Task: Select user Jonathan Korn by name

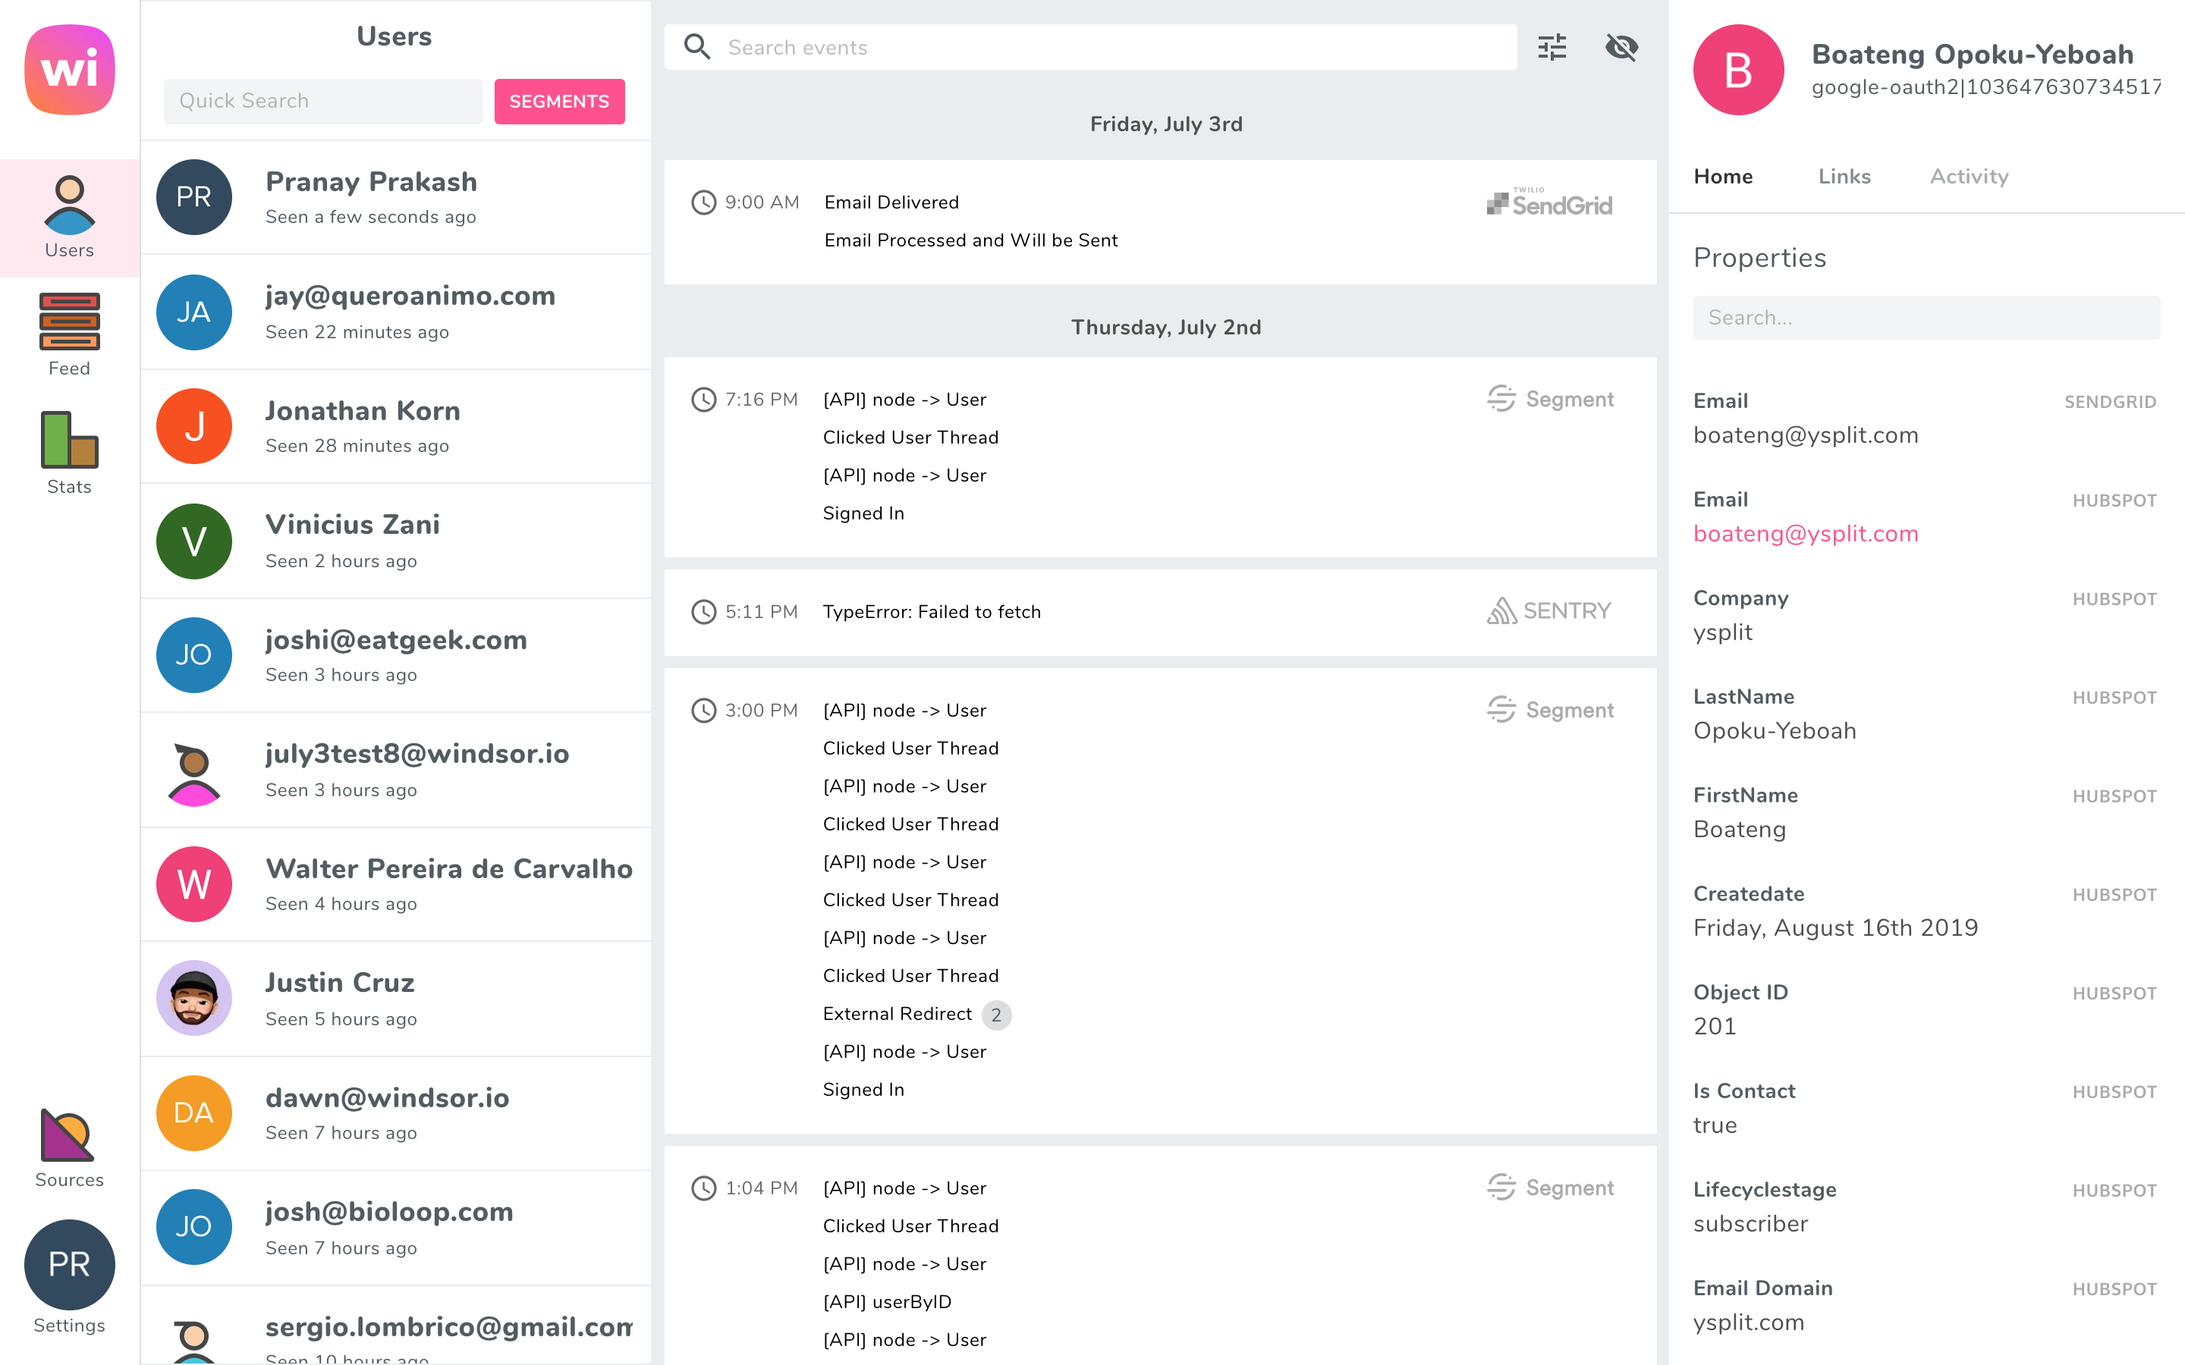Action: tap(363, 411)
